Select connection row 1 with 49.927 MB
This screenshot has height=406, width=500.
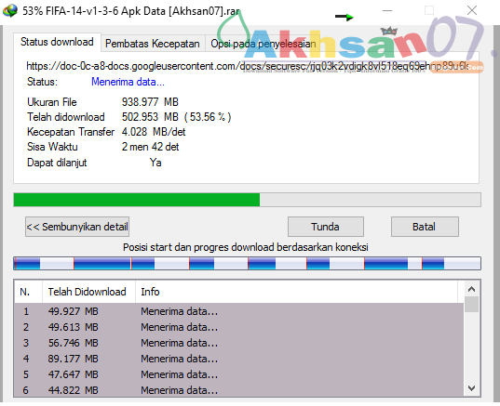[239, 311]
